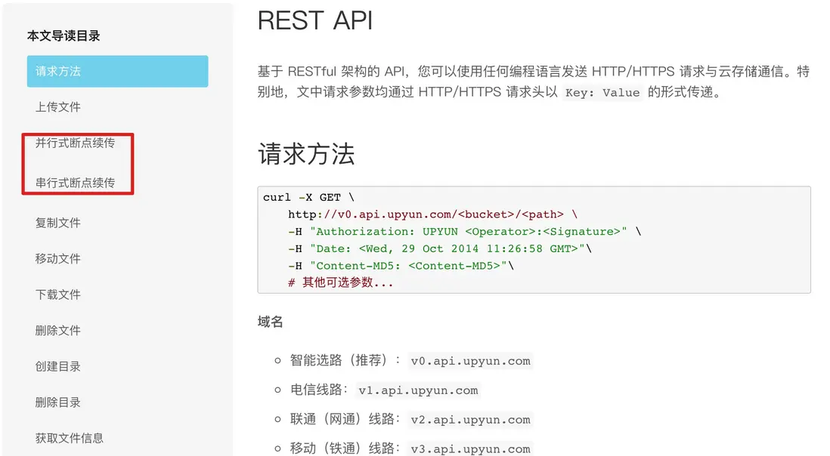This screenshot has height=456, width=830.
Task: Click the 下载文件 sidebar item
Action: tap(58, 294)
